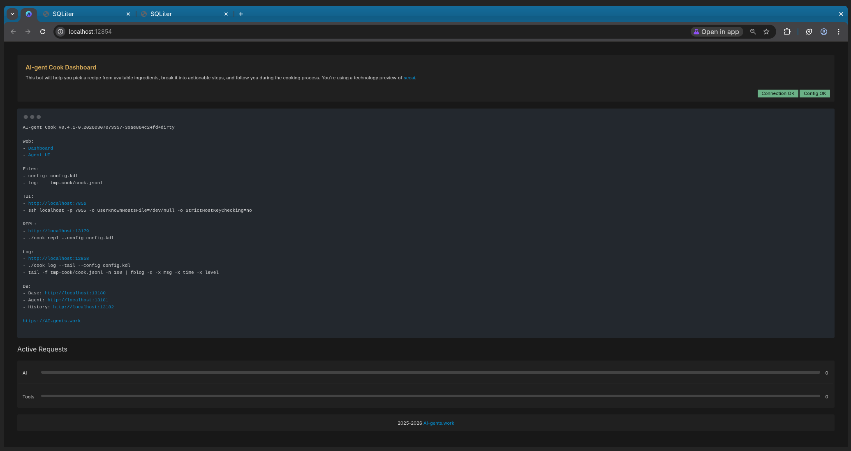Click the Config OK status badge
Viewport: 851px width, 451px height.
point(814,93)
